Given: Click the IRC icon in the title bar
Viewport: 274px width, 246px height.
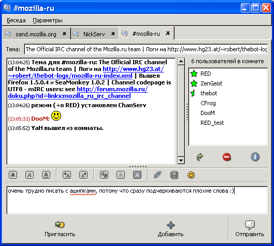Looking at the screenshot, I should (x=7, y=8).
